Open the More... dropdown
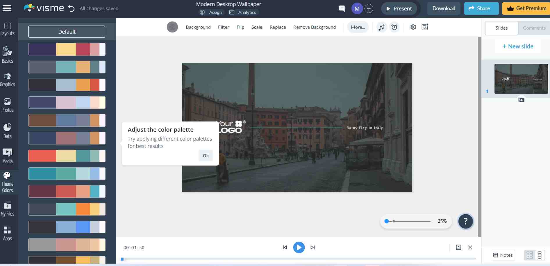 [358, 27]
